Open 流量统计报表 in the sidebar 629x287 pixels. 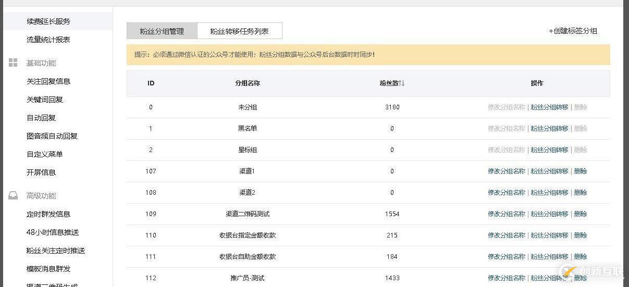(x=48, y=40)
